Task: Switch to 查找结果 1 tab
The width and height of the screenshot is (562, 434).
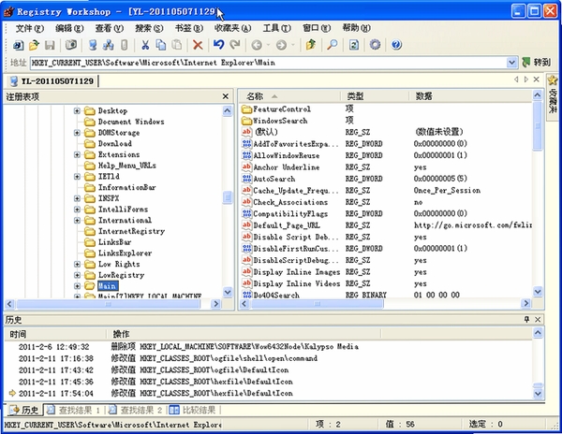Action: 74,410
